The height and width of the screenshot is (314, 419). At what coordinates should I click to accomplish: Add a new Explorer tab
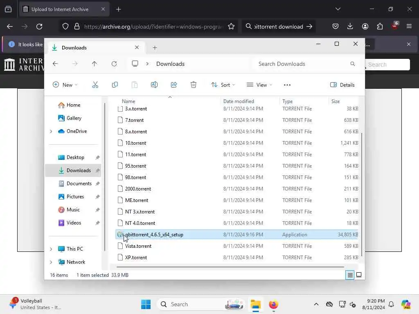(155, 48)
